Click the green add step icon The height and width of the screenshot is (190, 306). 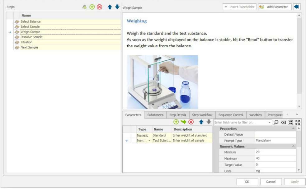[92, 7]
